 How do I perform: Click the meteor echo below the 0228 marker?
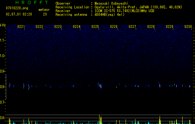[x=160, y=86]
